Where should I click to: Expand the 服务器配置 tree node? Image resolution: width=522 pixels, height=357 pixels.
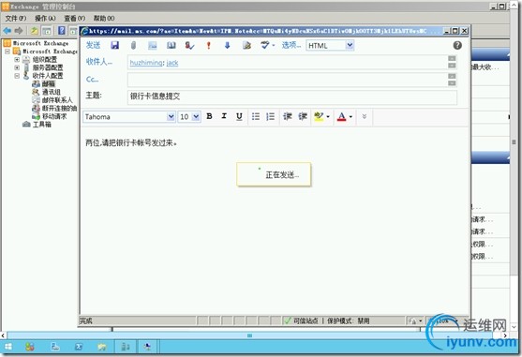tap(17, 67)
